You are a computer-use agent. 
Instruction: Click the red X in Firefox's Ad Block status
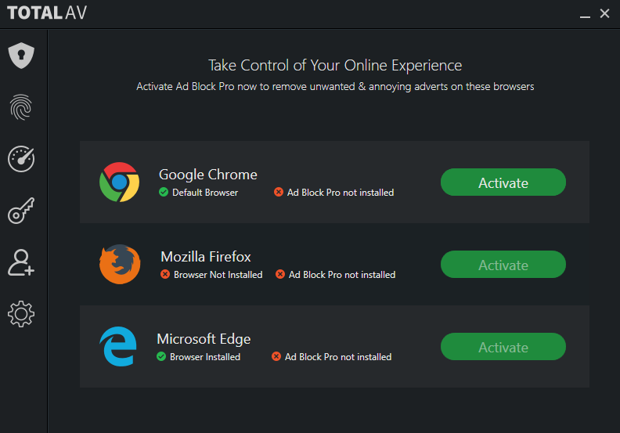(x=280, y=274)
